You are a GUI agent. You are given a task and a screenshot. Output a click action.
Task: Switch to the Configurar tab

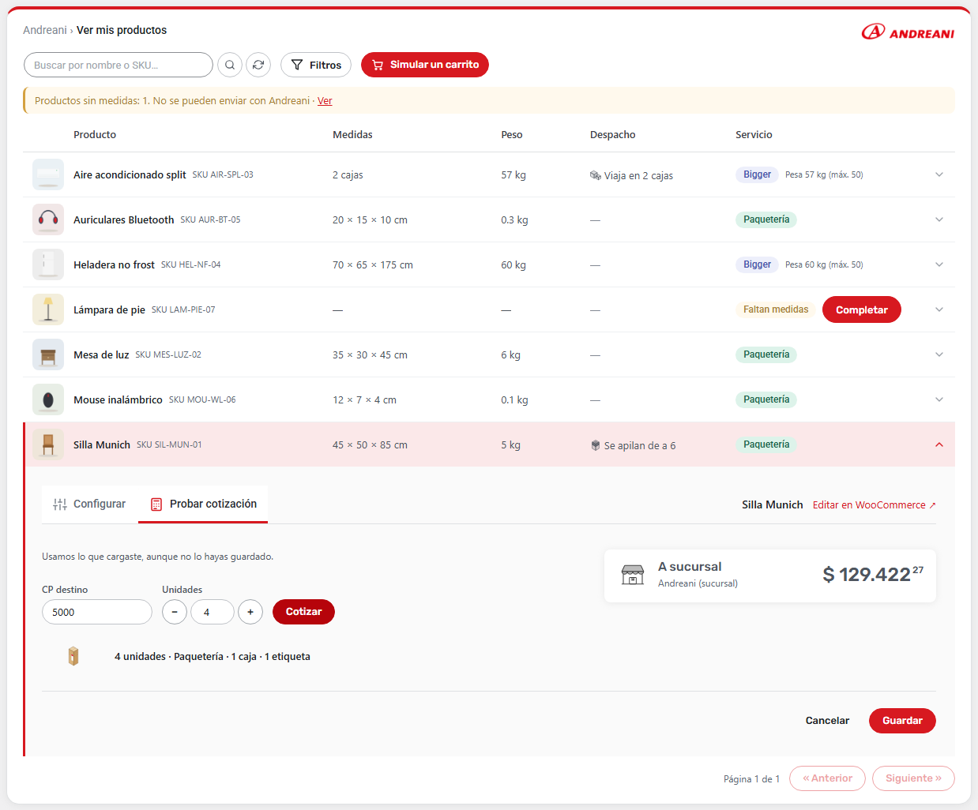(x=89, y=504)
